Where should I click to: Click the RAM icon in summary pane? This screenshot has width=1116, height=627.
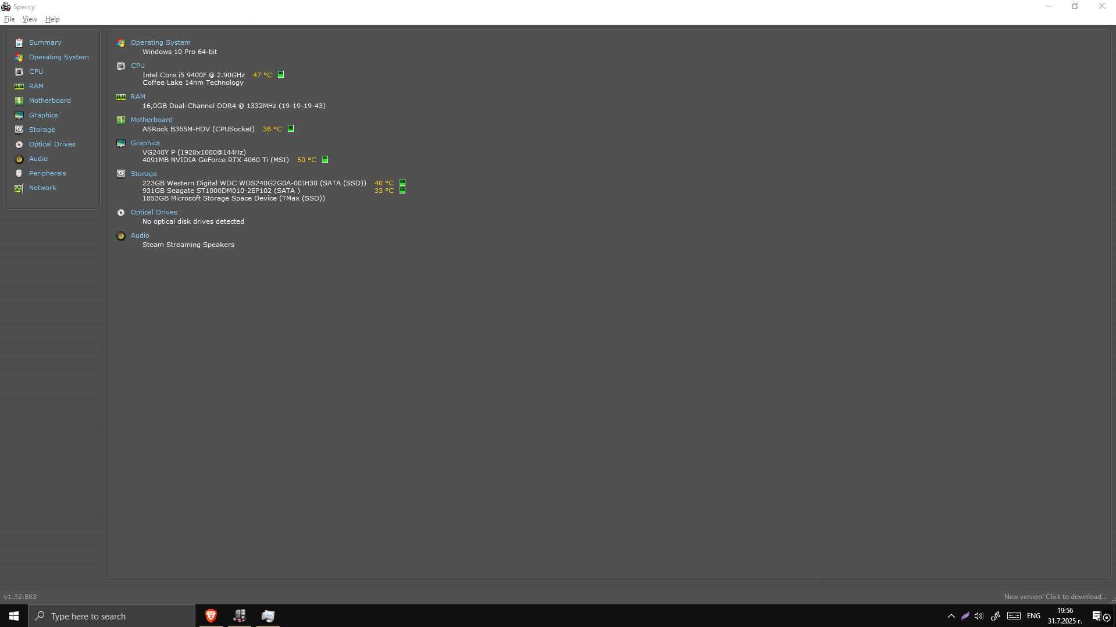click(121, 97)
